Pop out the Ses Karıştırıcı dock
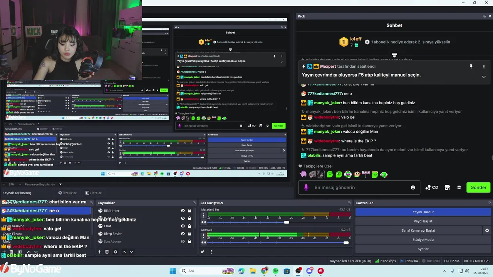This screenshot has width=493, height=277. click(349, 203)
